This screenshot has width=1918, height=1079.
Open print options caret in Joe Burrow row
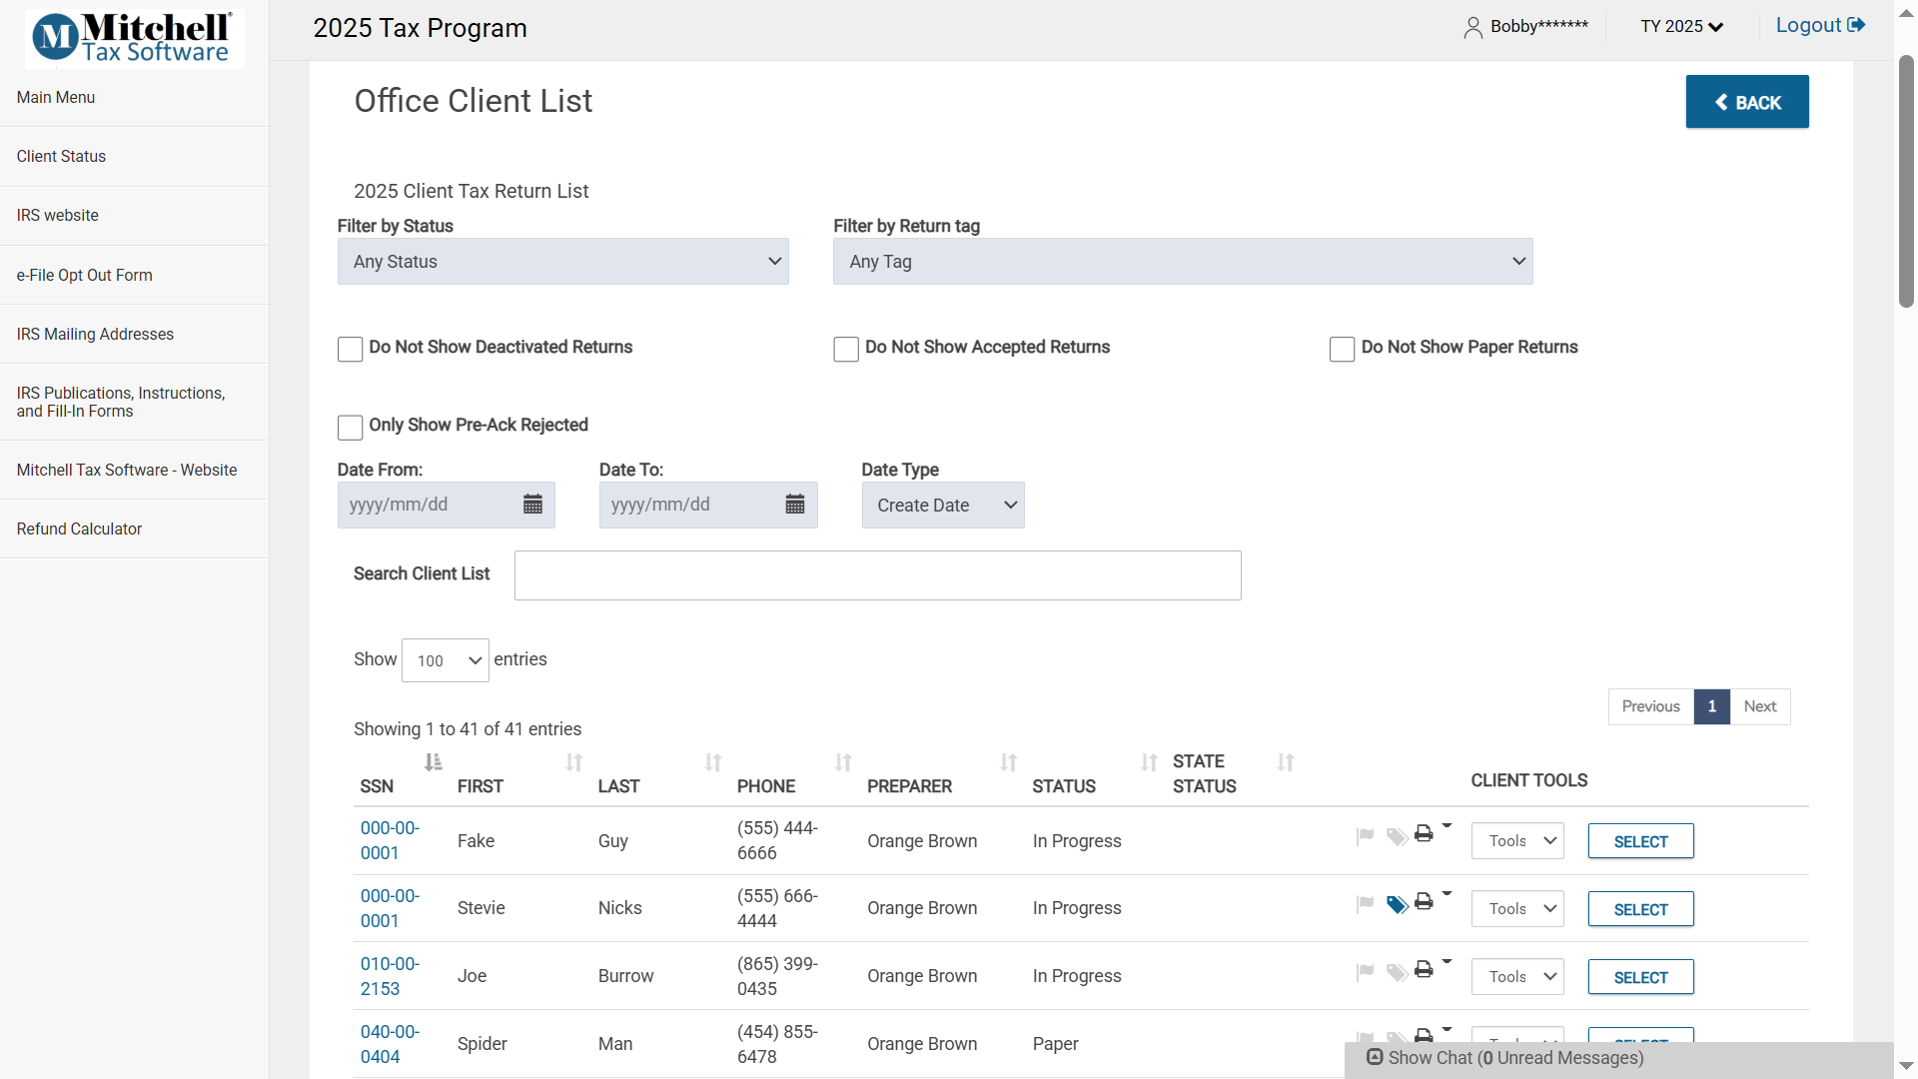(x=1446, y=962)
